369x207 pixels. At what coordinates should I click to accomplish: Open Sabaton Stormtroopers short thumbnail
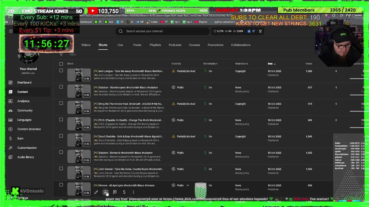pos(79,91)
